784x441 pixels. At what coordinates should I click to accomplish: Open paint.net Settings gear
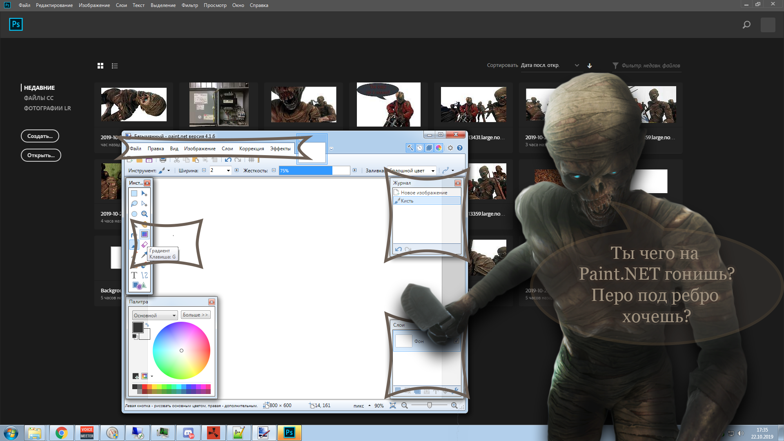tap(450, 148)
